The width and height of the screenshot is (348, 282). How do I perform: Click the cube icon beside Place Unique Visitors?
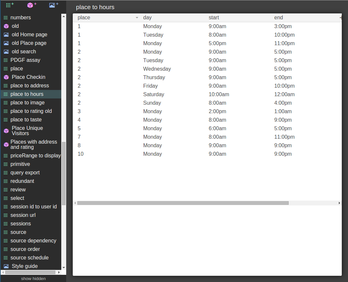tap(6, 131)
